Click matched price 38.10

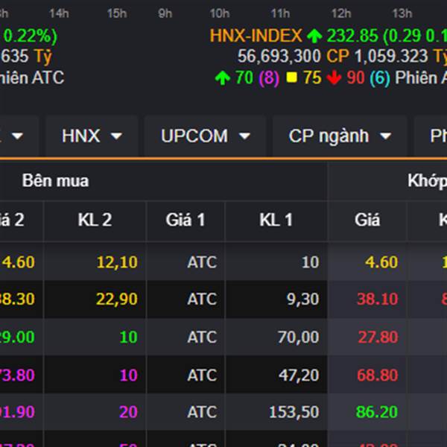point(377,299)
